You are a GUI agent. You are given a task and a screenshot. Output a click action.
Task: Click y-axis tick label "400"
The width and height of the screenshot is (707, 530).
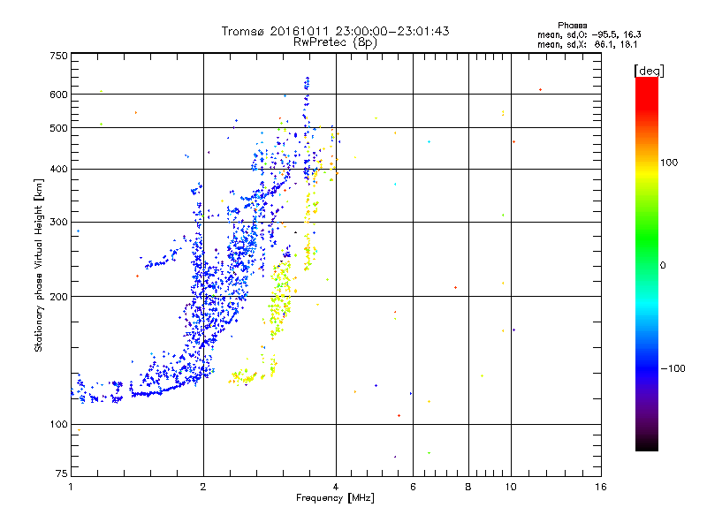pyautogui.click(x=58, y=170)
